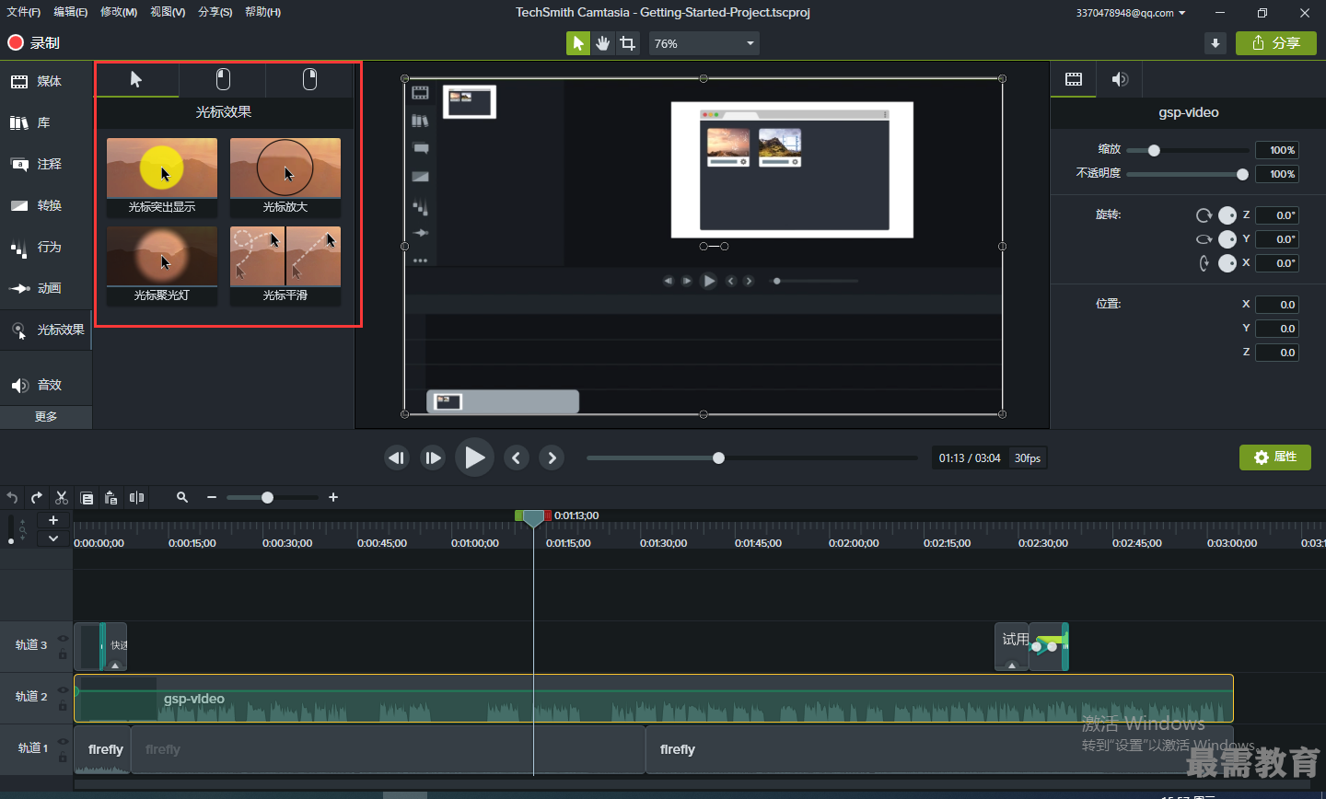Switch to the left-click effects tab
The height and width of the screenshot is (799, 1326).
[x=223, y=79]
